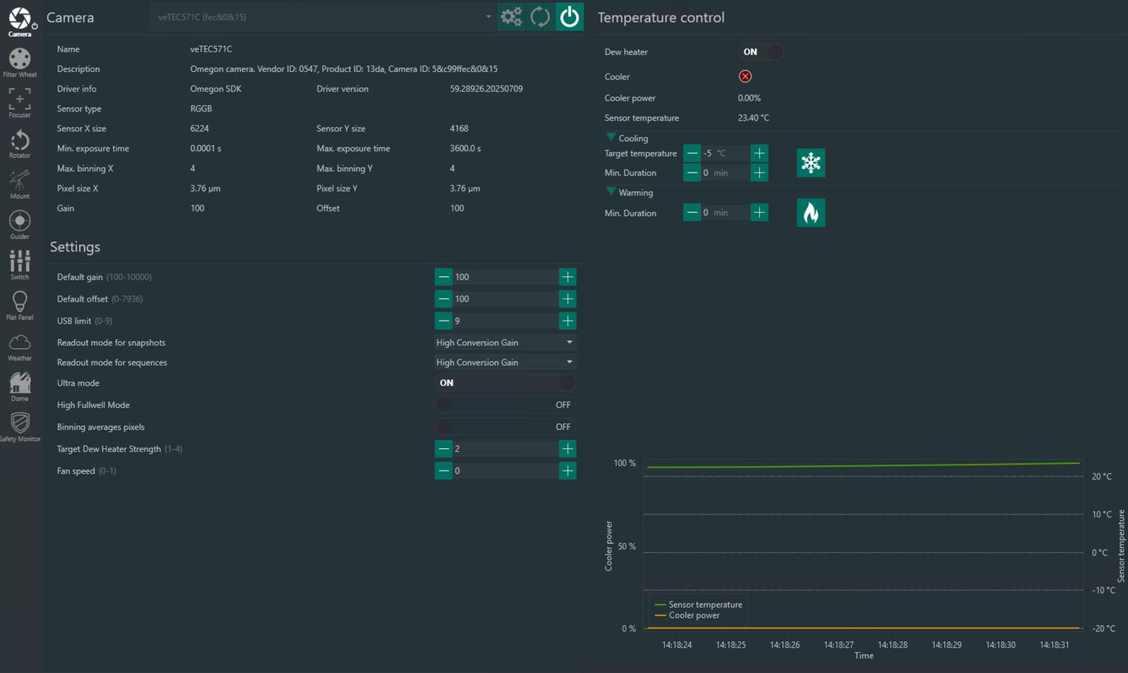Increase cooling Target temperature
Image resolution: width=1128 pixels, height=673 pixels.
759,153
